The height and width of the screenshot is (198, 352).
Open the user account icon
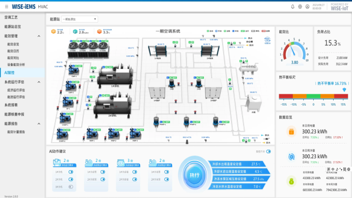(307, 7)
